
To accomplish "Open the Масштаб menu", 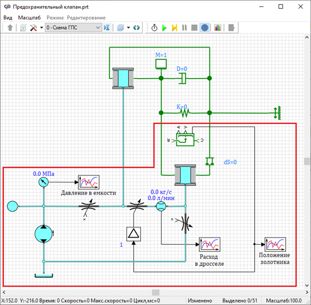I will pos(29,17).
